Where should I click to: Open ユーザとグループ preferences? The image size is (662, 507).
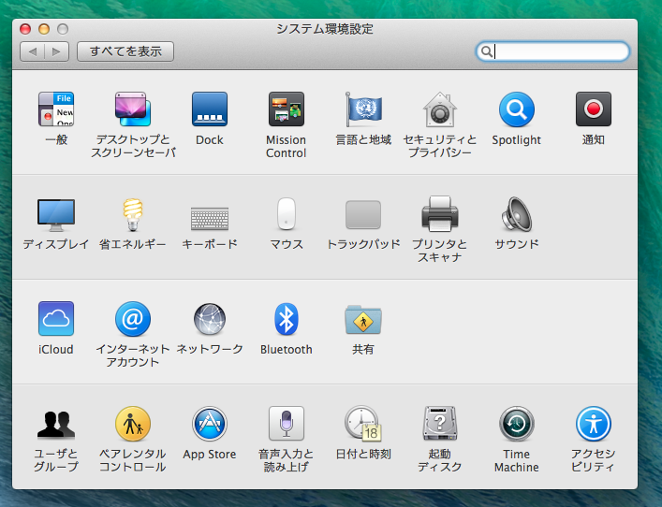click(56, 424)
